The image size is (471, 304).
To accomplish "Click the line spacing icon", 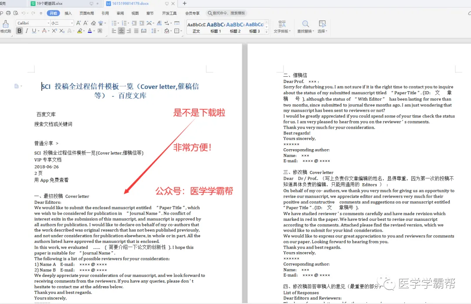I will [154, 31].
